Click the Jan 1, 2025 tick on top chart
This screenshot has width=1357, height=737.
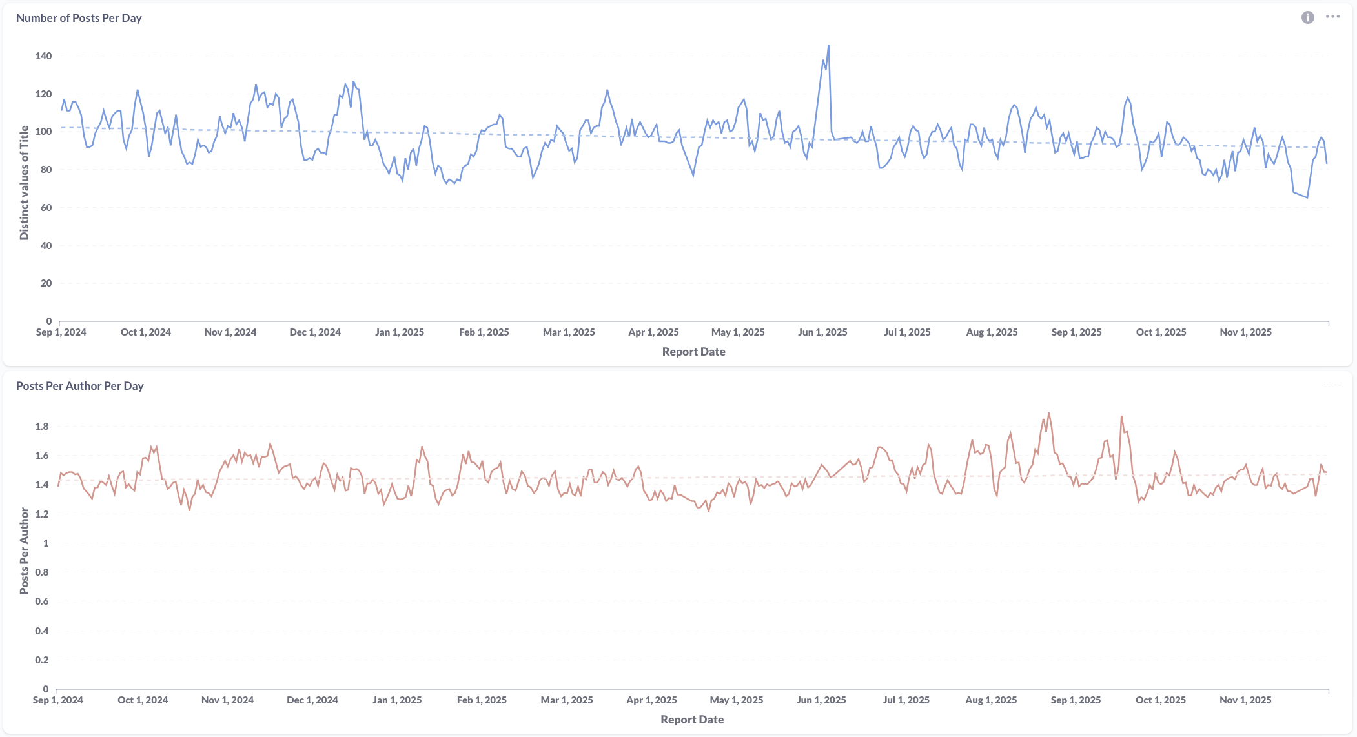click(399, 332)
